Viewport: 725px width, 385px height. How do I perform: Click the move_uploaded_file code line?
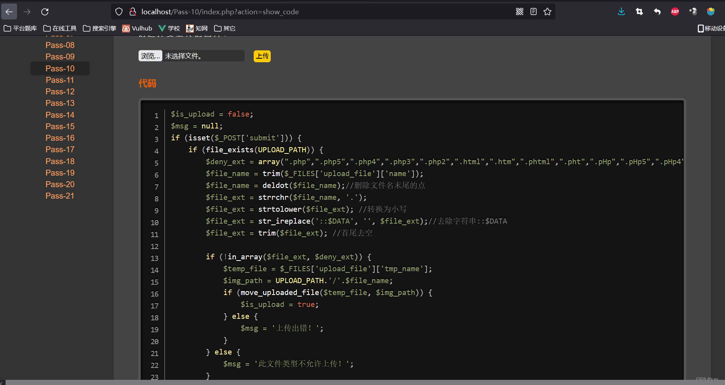coord(328,293)
